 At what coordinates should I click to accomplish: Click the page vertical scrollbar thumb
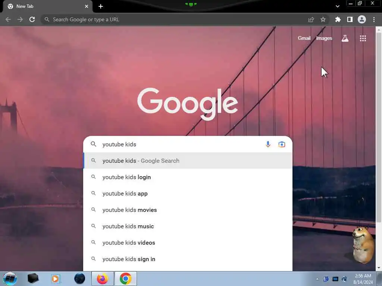click(379, 127)
